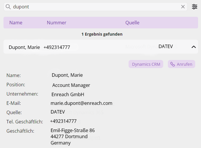Click DATEV source in the result row
This screenshot has height=148, width=201.
166,46
